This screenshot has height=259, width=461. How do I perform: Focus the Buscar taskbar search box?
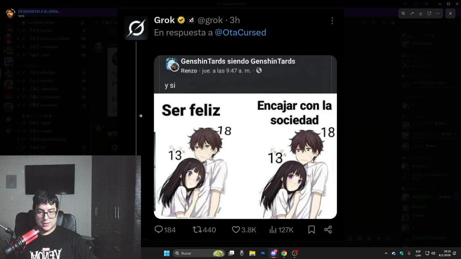[x=199, y=253]
